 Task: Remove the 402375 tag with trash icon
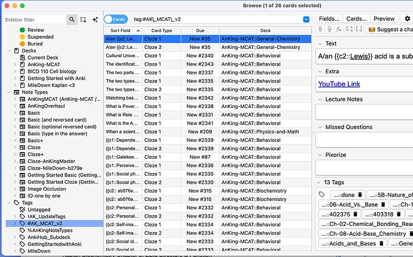pyautogui.click(x=356, y=214)
